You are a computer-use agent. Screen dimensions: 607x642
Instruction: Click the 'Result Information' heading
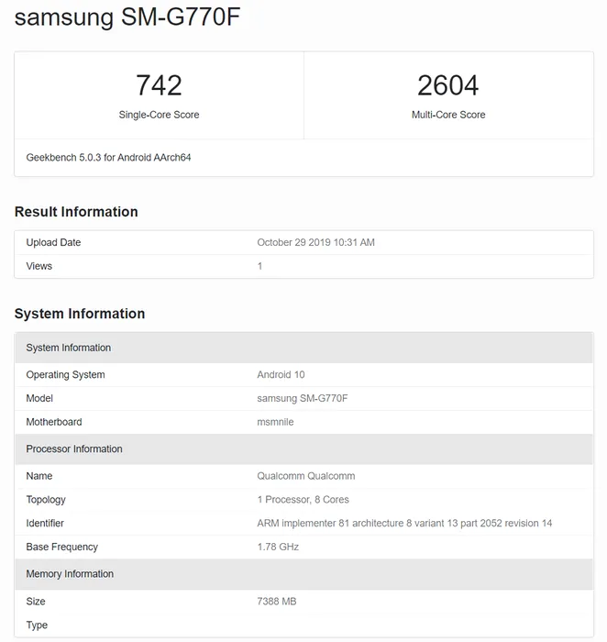click(x=76, y=212)
